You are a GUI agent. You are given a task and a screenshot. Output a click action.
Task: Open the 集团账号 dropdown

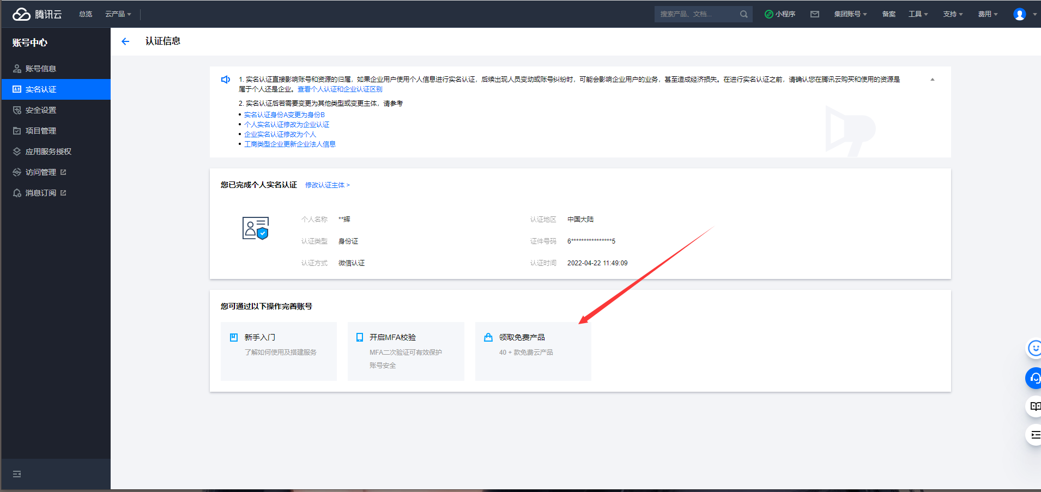[850, 14]
